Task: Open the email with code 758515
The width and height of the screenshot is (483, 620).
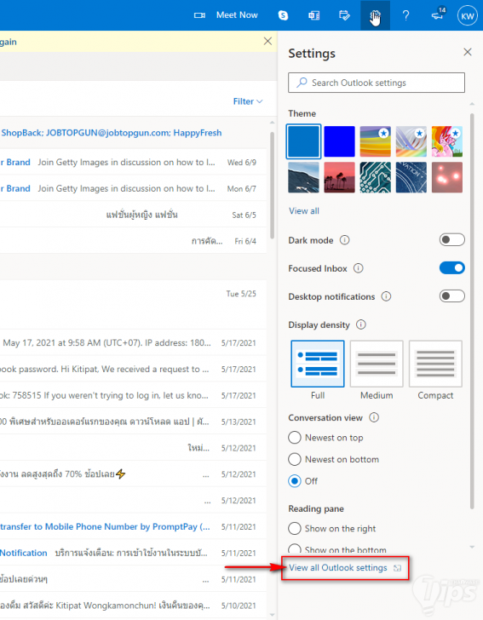Action: coord(133,395)
